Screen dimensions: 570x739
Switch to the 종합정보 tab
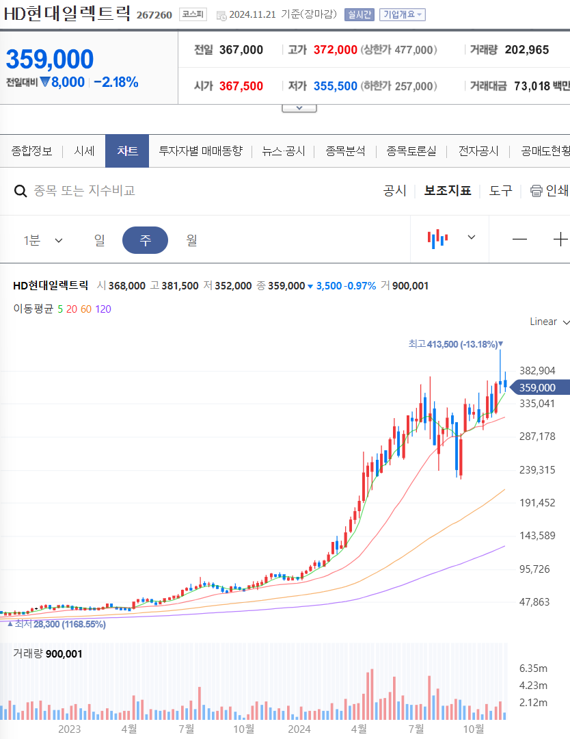click(x=31, y=151)
